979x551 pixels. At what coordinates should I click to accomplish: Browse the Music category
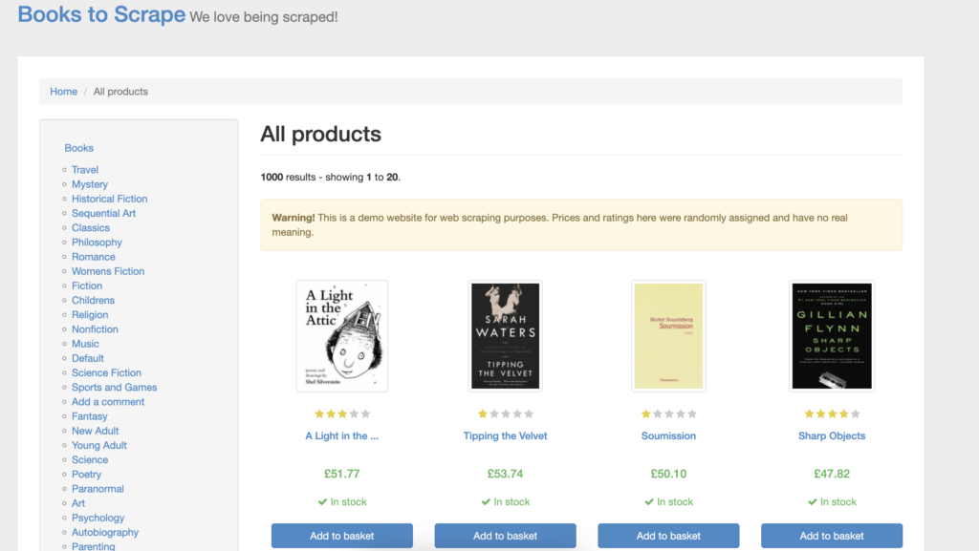[85, 344]
